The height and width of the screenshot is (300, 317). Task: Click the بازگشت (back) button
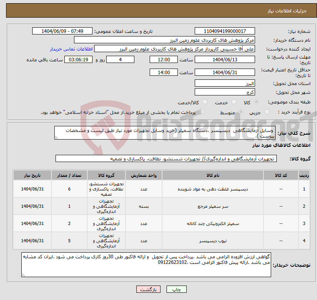[x=148, y=289]
